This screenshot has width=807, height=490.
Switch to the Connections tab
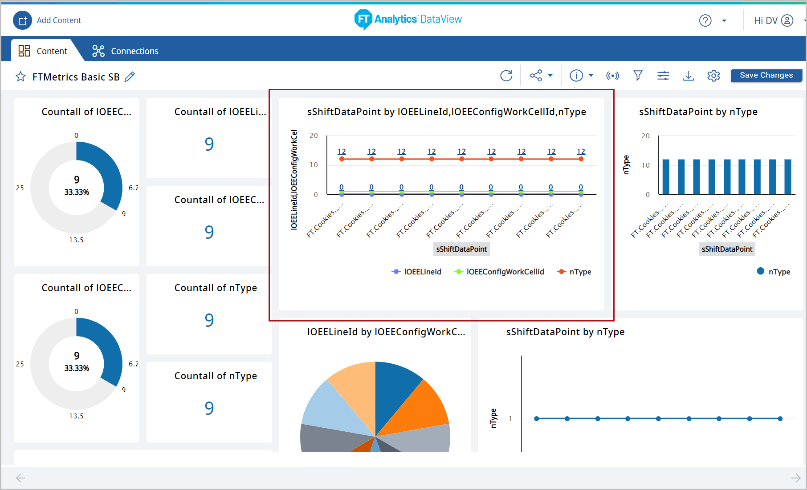tap(125, 51)
